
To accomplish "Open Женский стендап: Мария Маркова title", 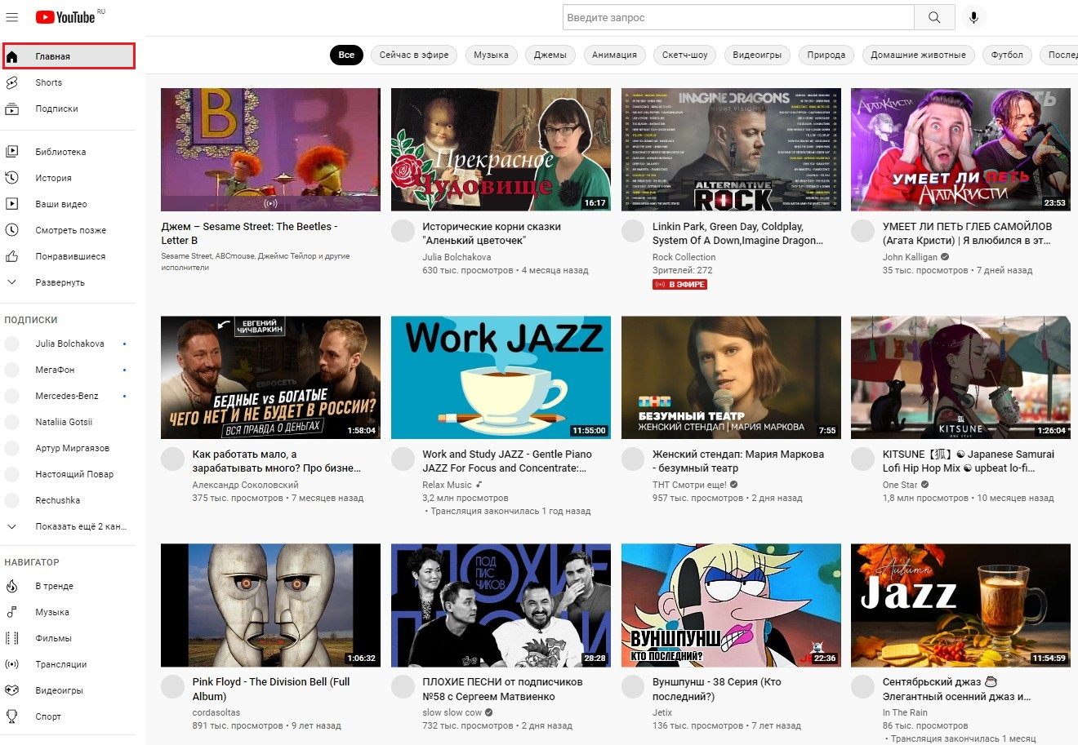I will pos(738,461).
